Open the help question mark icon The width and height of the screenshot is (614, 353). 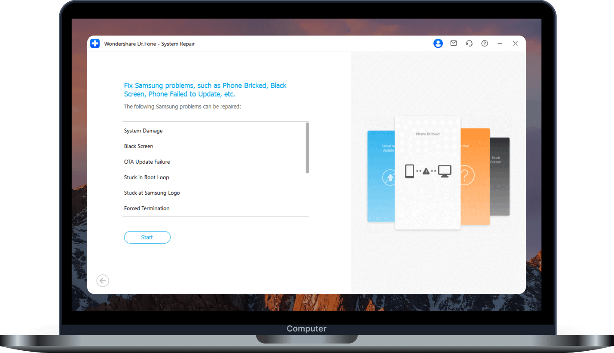(485, 44)
